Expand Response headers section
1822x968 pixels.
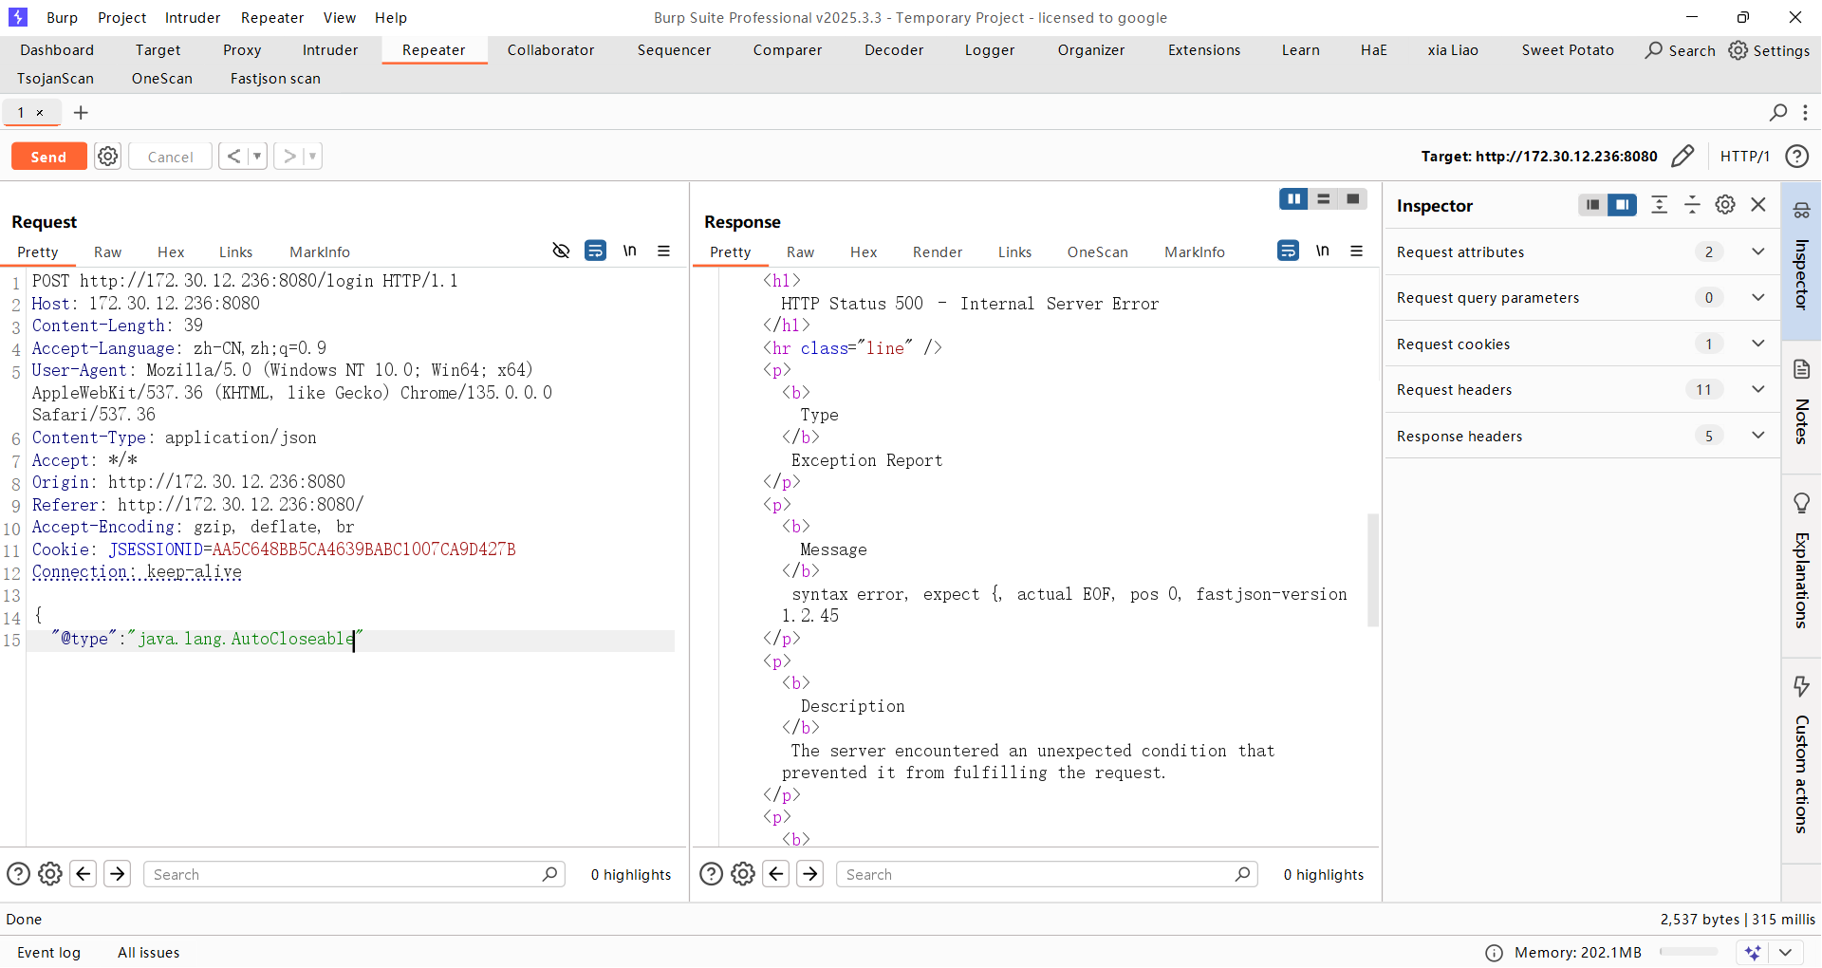(x=1758, y=436)
